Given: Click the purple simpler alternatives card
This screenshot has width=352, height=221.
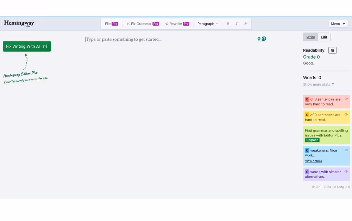Looking at the screenshot, I should click(x=326, y=174).
